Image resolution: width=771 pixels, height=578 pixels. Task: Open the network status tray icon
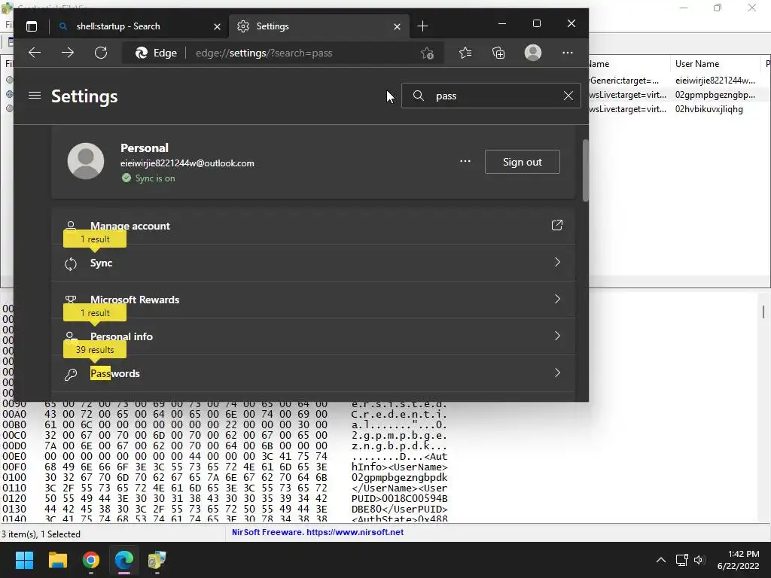(681, 560)
